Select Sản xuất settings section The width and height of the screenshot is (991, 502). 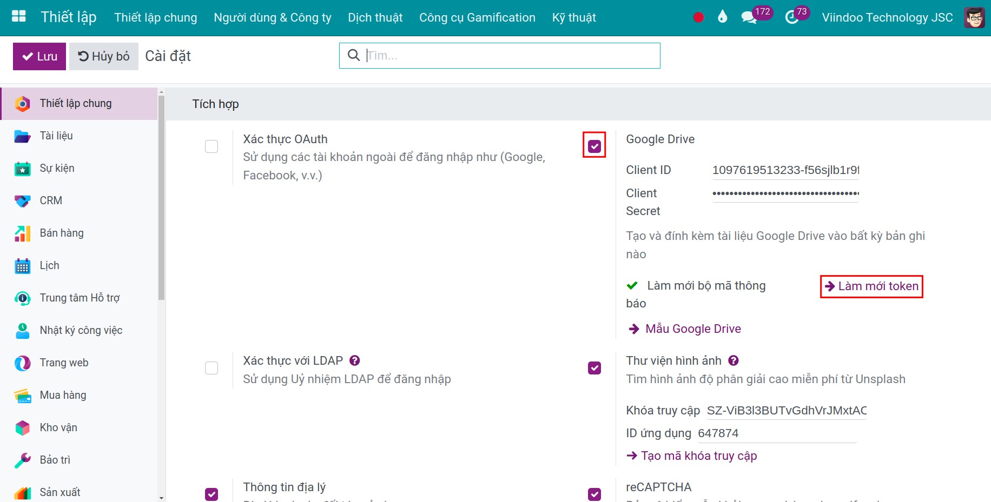[x=79, y=491]
